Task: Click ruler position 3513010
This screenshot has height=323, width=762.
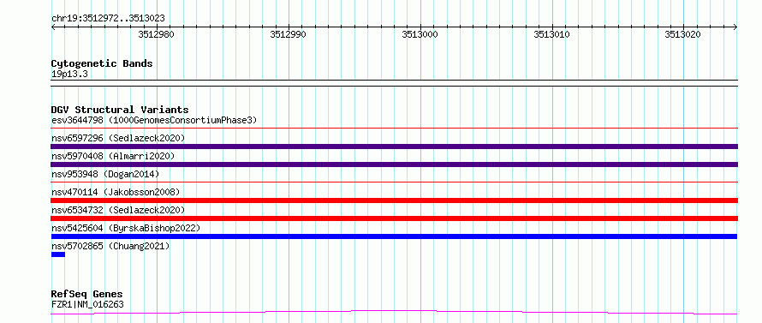Action: (x=551, y=34)
